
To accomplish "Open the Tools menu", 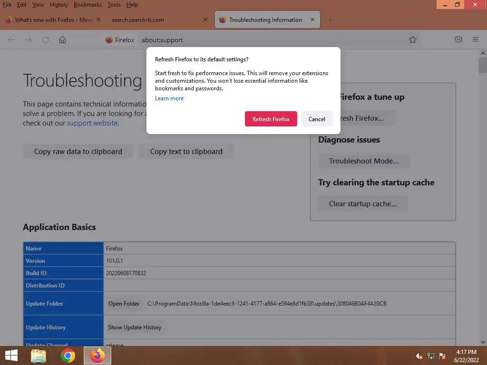I will click(x=114, y=5).
